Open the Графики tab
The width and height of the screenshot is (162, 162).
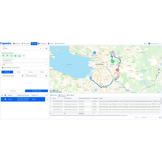point(70,95)
